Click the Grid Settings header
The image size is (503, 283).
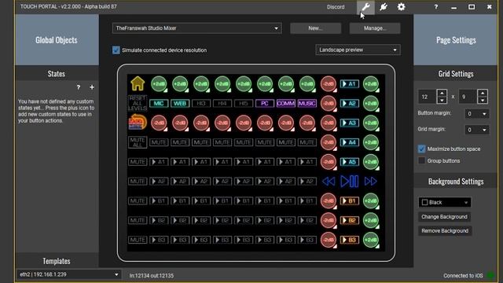[456, 74]
